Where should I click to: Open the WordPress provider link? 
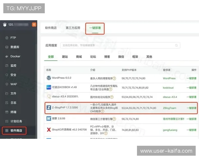pyautogui.click(x=169, y=79)
